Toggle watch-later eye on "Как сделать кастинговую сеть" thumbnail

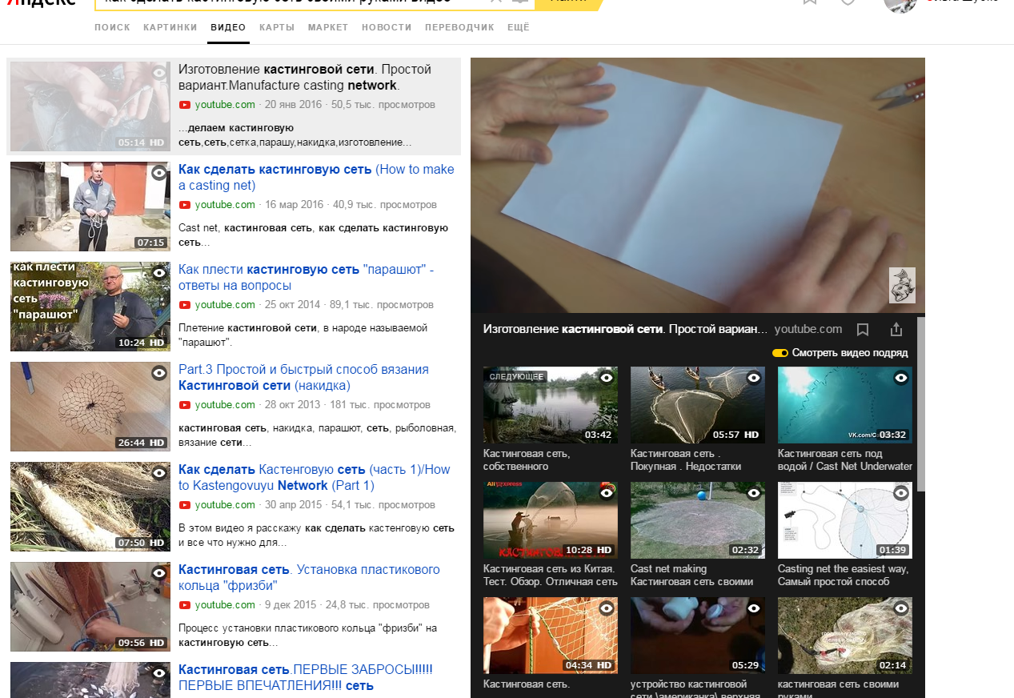159,172
